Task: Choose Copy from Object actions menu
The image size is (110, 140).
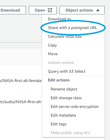Action: pyautogui.click(x=52, y=45)
